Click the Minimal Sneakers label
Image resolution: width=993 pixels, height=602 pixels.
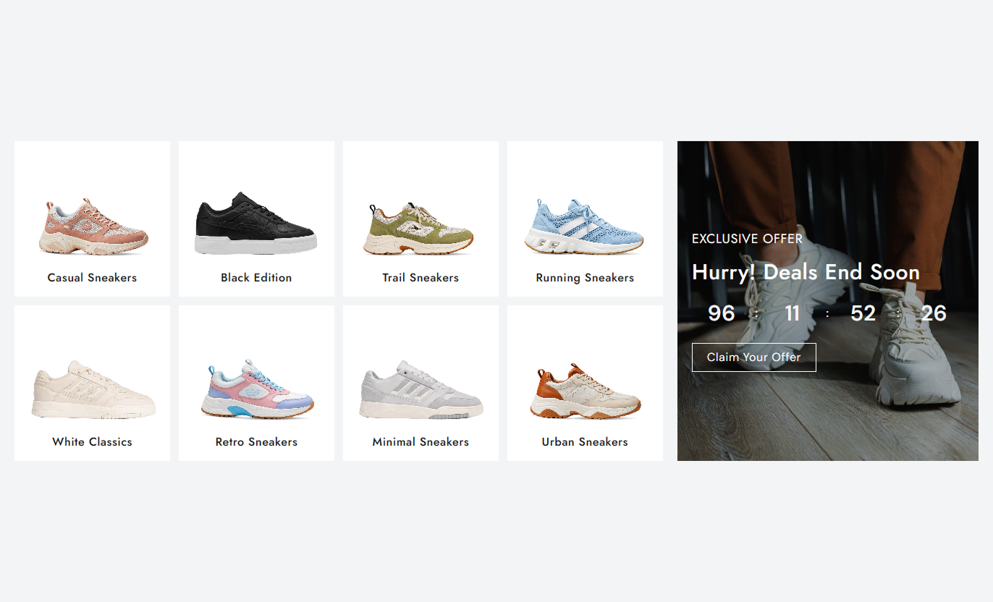point(421,442)
